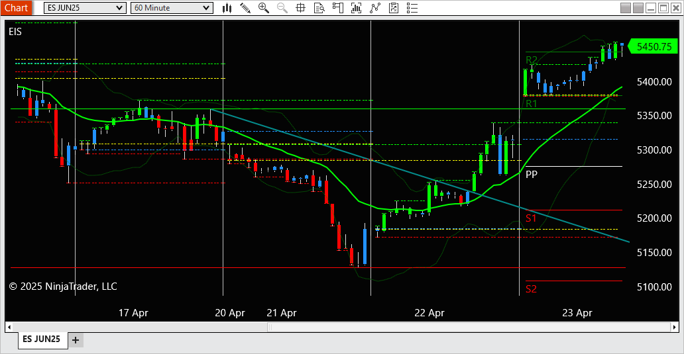Viewport: 684px width, 354px height.
Task: Click the 17 Apr date label
Action: point(133,312)
